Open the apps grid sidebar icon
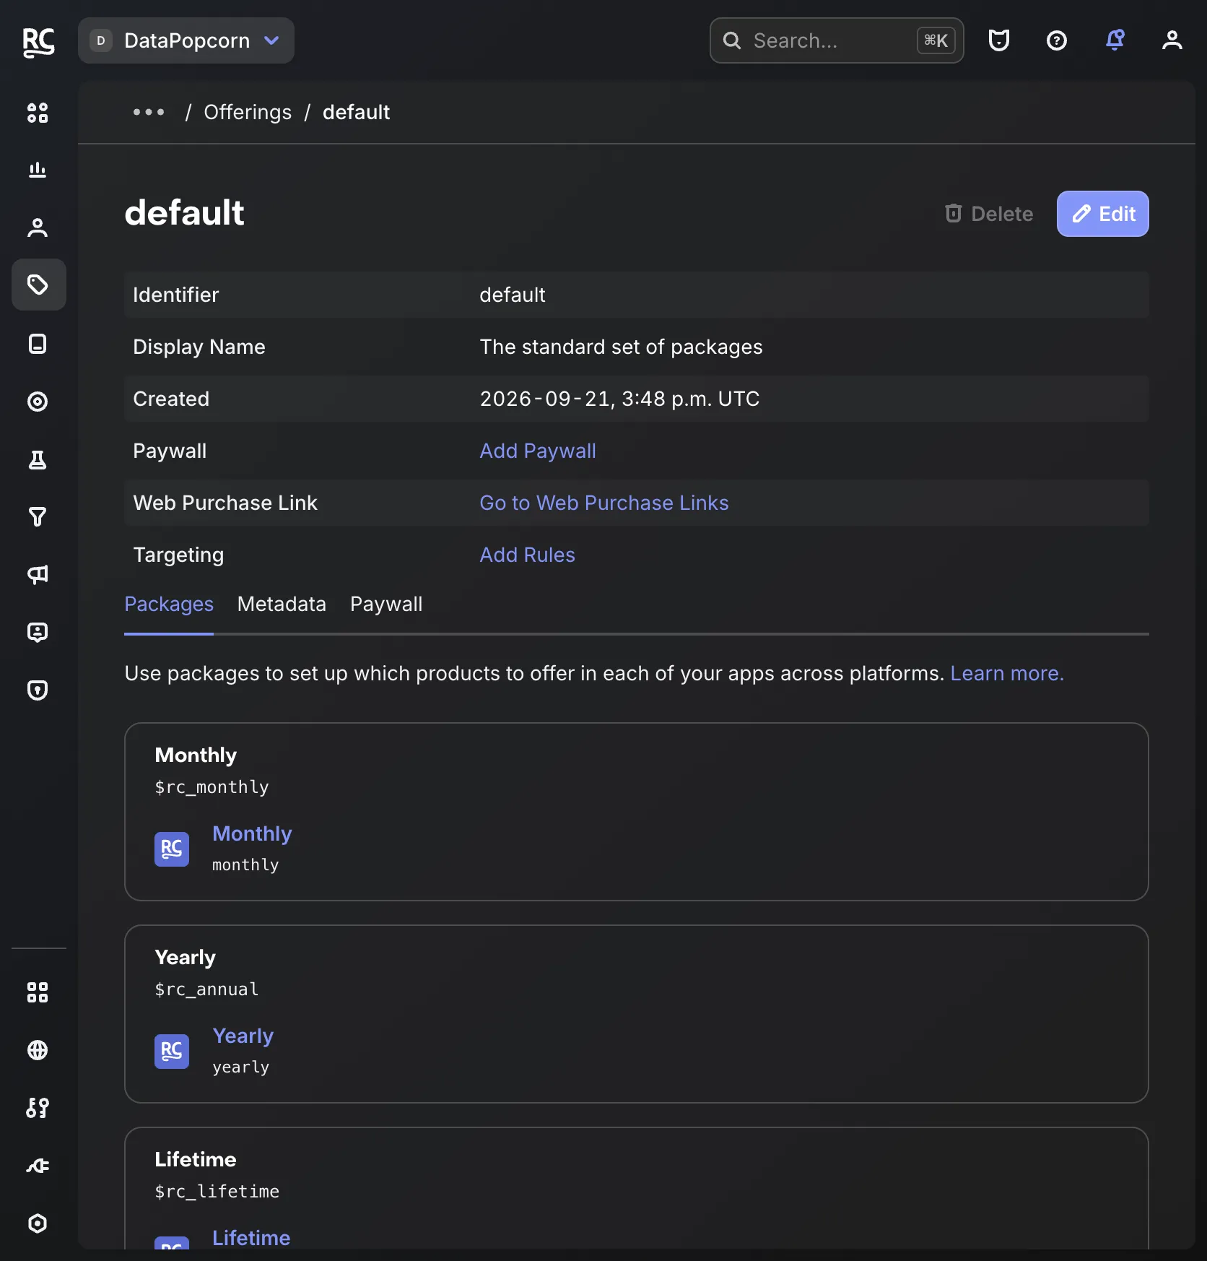Viewport: 1207px width, 1261px height. tap(38, 992)
